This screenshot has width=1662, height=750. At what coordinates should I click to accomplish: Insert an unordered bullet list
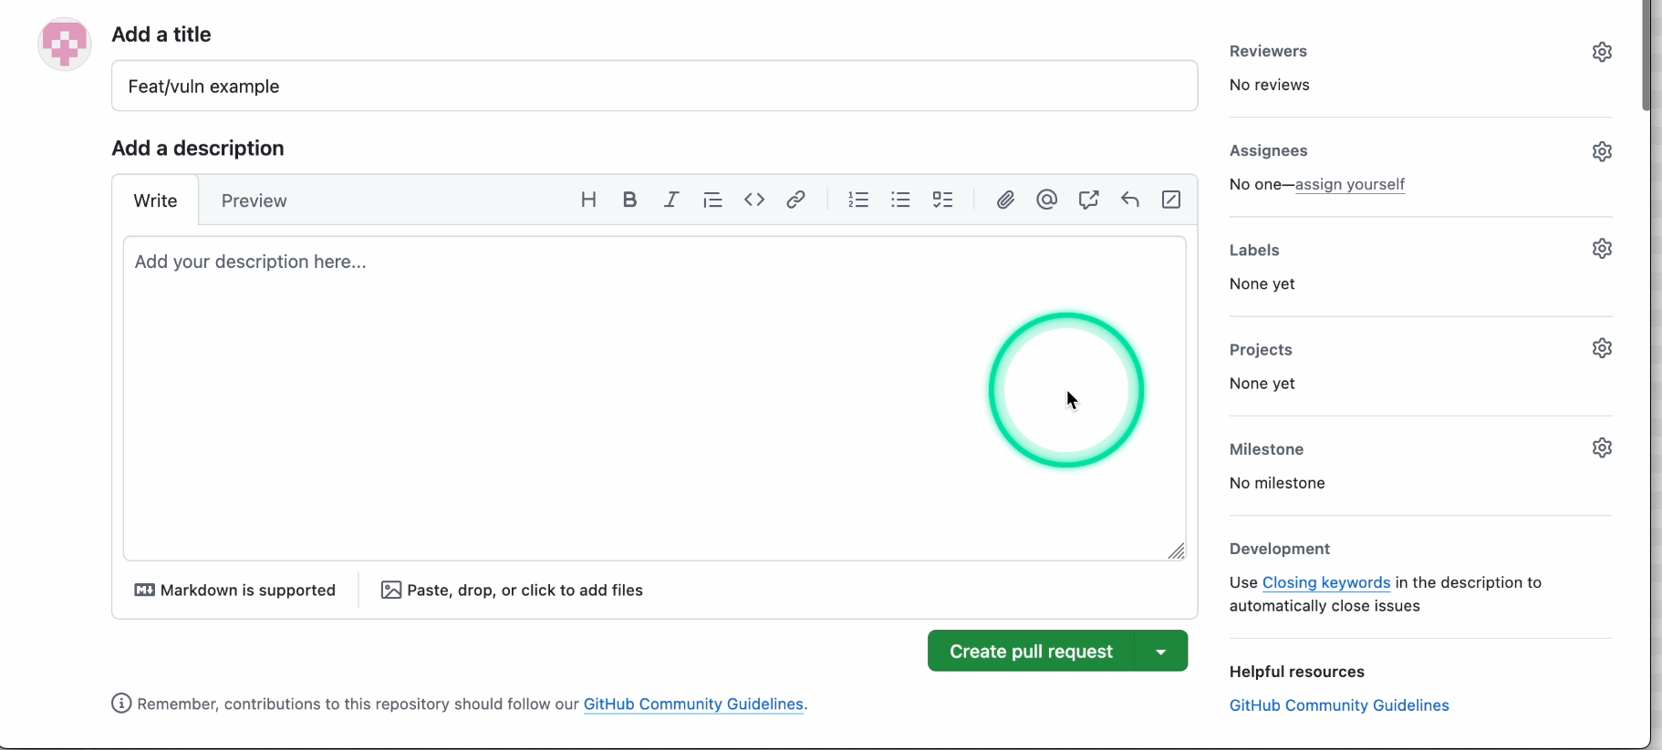[900, 200]
